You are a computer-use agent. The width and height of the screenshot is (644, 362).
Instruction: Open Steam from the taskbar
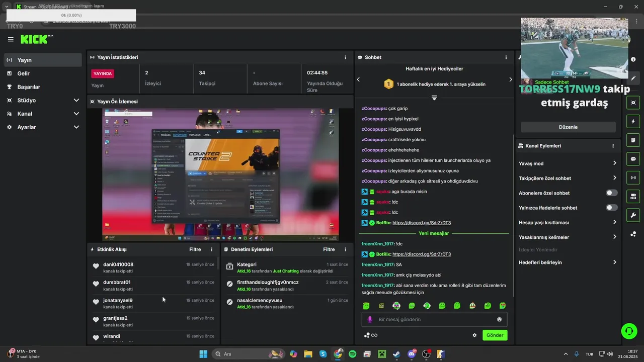(397, 354)
